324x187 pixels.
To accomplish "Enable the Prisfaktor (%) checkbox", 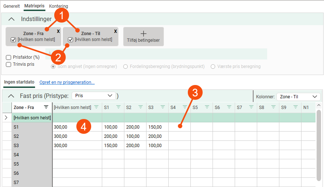I will click(8, 57).
